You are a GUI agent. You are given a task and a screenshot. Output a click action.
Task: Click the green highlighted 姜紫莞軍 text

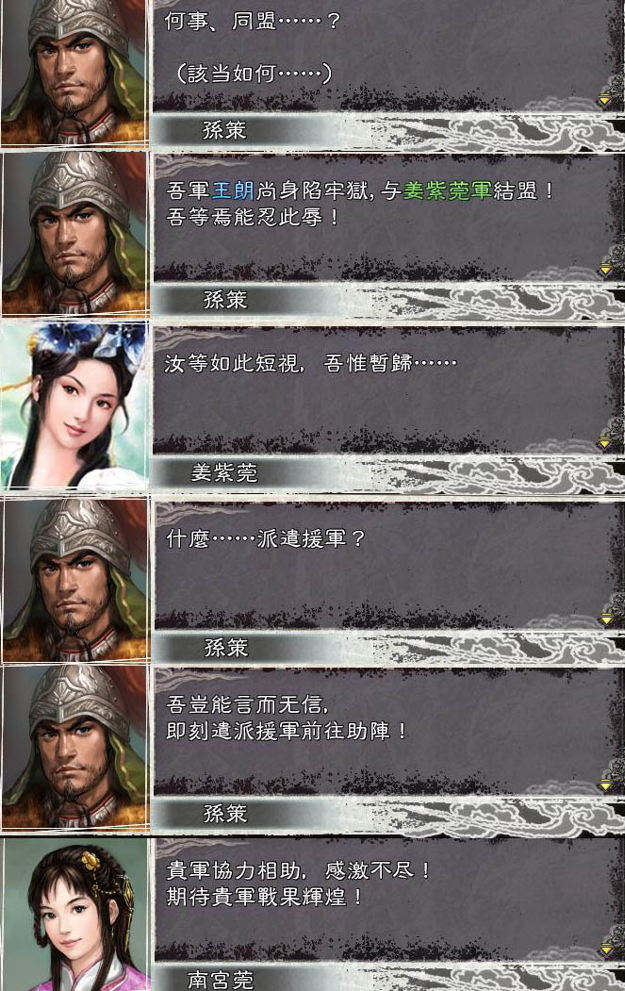(448, 190)
